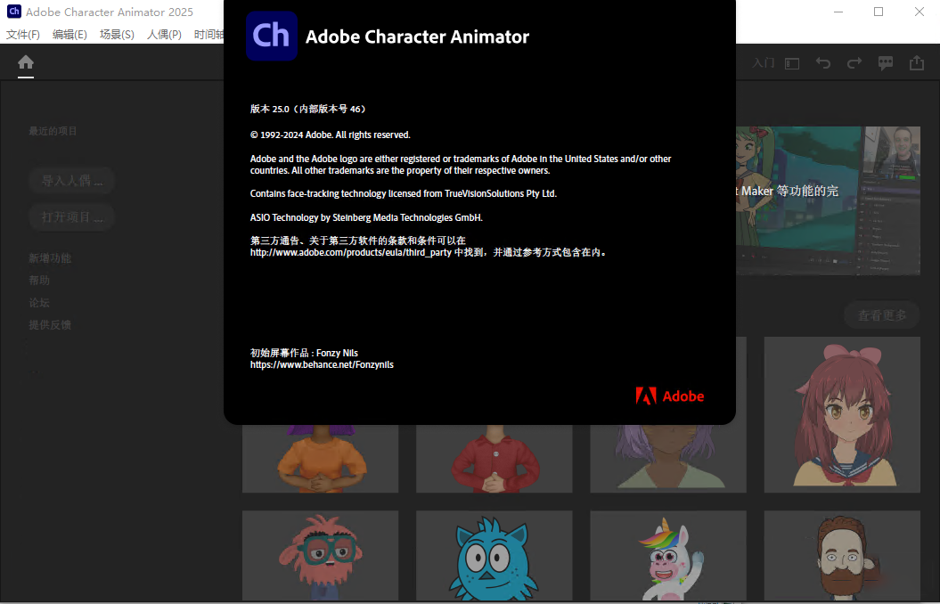This screenshot has width=940, height=604.
Task: Click the Character Animator Ch logo in About dialog
Action: [x=272, y=36]
